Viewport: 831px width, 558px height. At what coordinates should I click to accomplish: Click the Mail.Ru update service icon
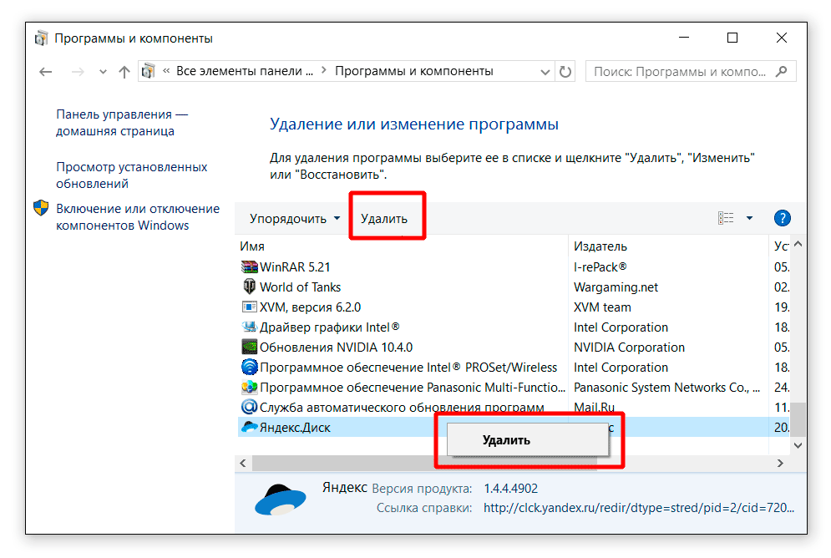249,408
